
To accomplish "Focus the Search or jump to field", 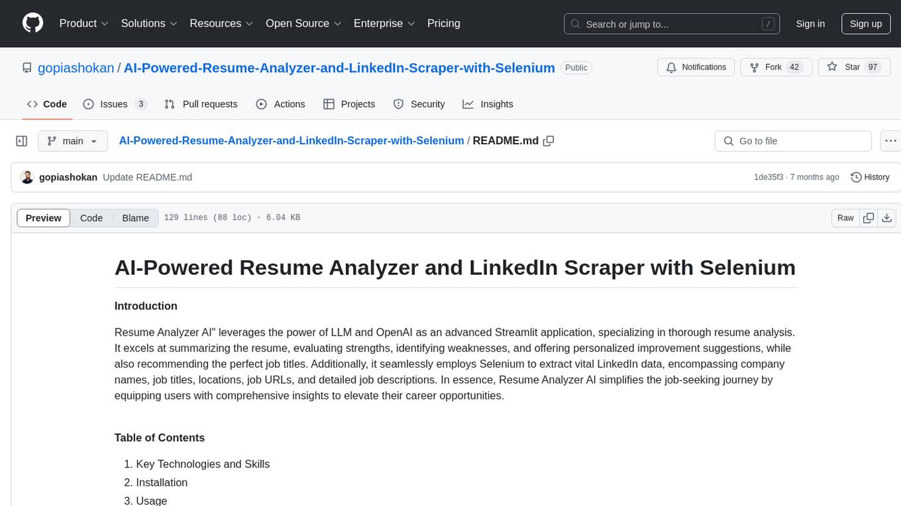I will pyautogui.click(x=672, y=24).
